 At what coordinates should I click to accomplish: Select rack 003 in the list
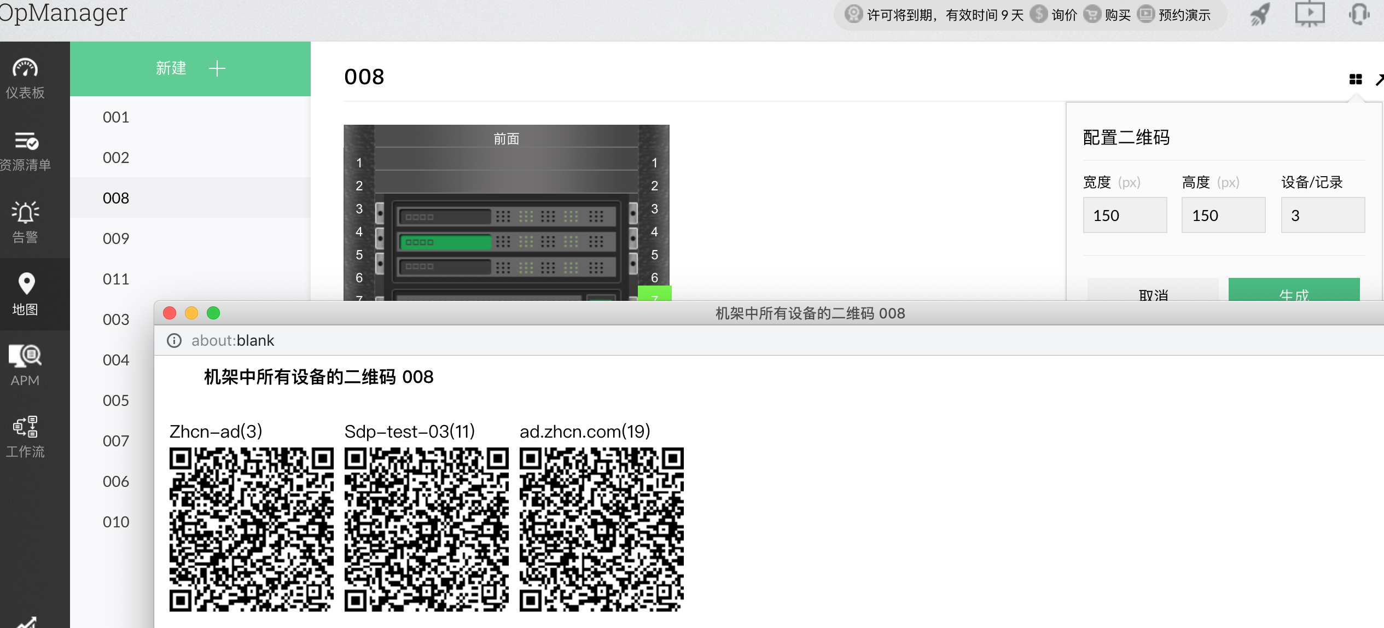(x=116, y=319)
